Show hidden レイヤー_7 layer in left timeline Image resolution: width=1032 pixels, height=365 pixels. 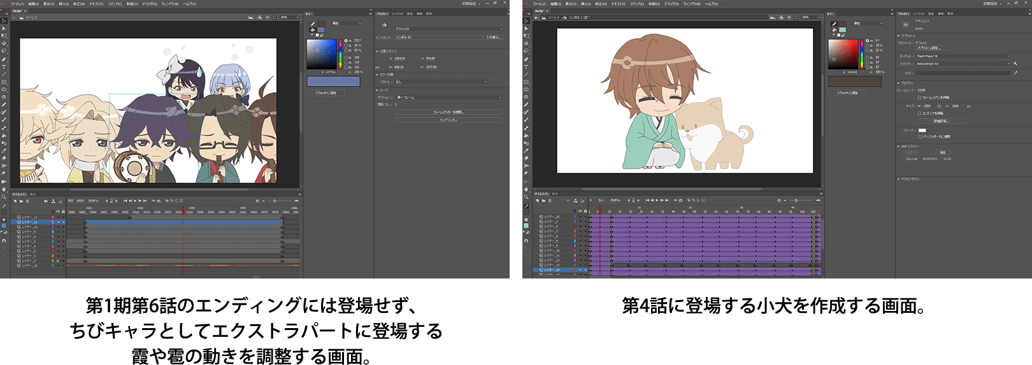tap(58, 261)
